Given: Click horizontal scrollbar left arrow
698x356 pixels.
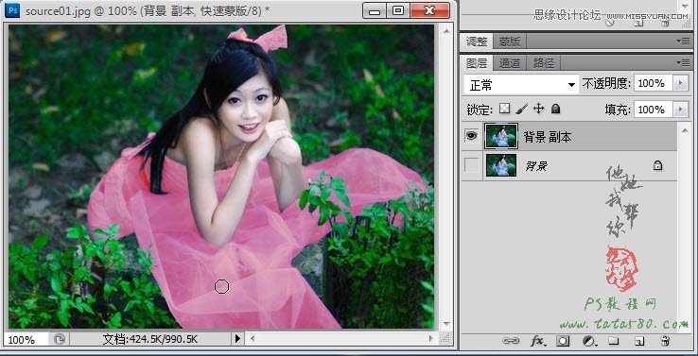Looking at the screenshot, I should (253, 339).
